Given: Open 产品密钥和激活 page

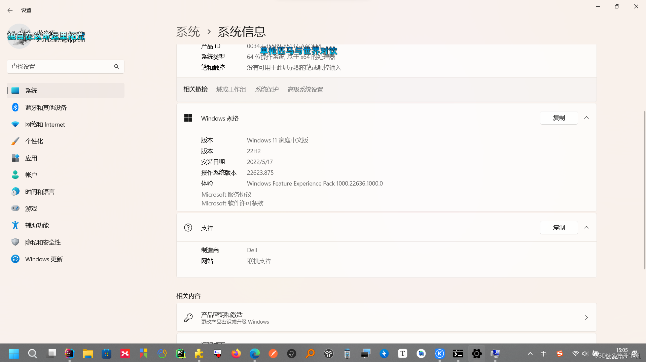Looking at the screenshot, I should coord(386,317).
